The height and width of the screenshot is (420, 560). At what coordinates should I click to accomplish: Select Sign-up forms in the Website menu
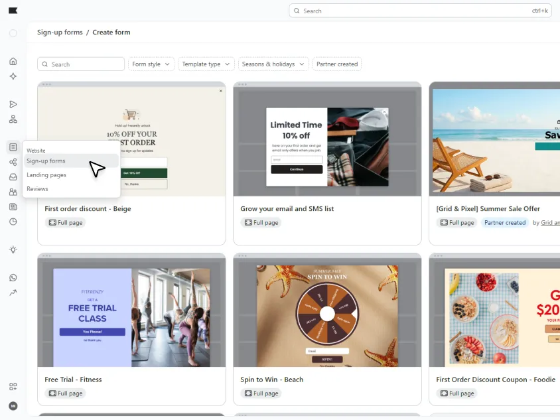72,161
